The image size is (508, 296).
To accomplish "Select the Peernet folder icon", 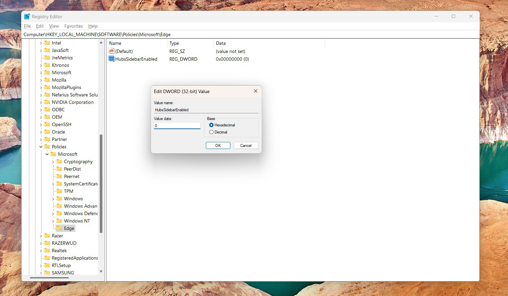I will point(59,176).
